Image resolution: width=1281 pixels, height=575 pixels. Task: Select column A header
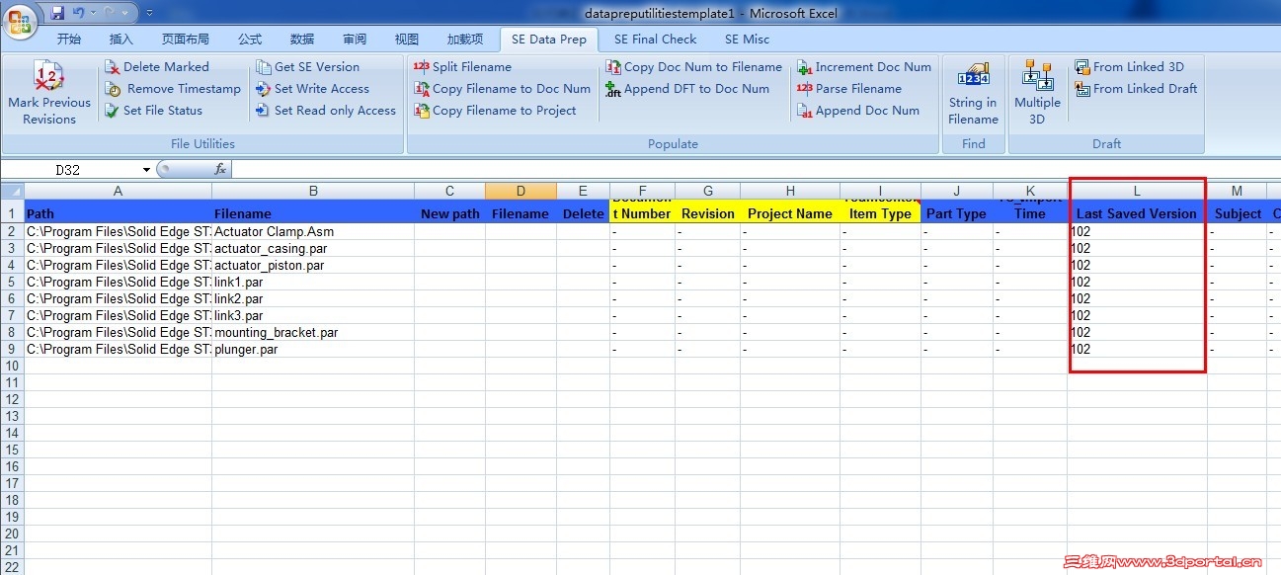point(119,191)
